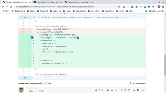Screen dimensions: 166x93
Task: Click the header text size icon
Action: click(96, 90)
